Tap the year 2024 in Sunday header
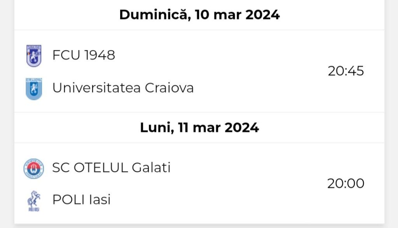This screenshot has height=228, width=398. 263,15
